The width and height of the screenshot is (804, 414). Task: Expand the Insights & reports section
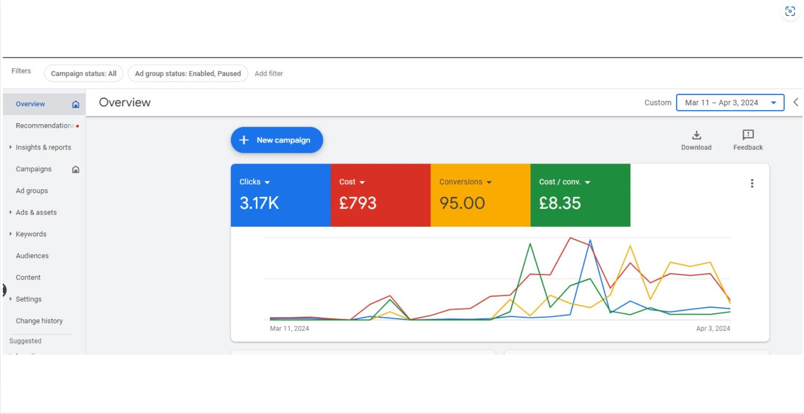(x=10, y=147)
